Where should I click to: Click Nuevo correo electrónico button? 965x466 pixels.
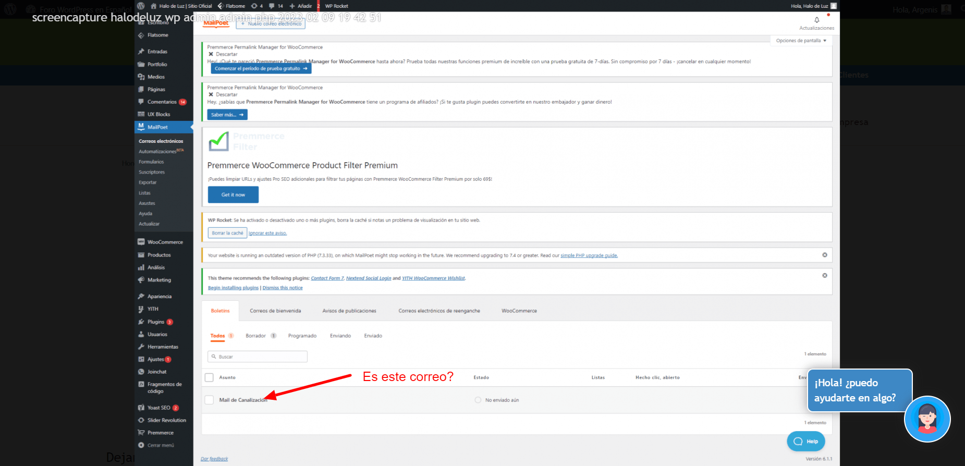click(x=271, y=23)
